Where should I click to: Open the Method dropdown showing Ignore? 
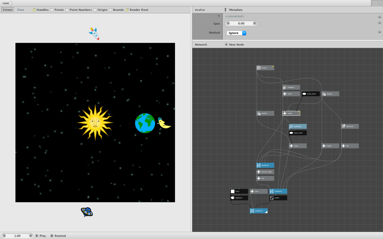point(236,33)
